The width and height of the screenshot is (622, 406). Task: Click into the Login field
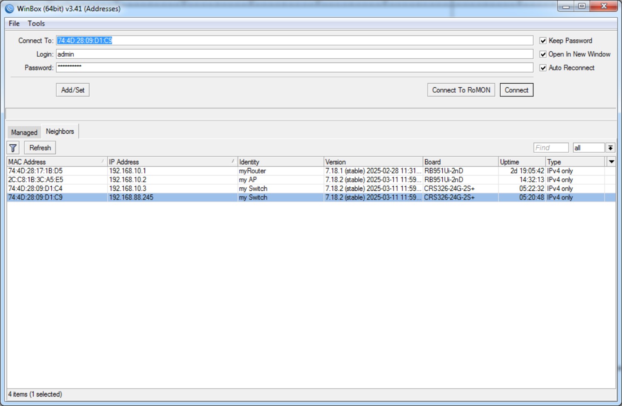294,54
